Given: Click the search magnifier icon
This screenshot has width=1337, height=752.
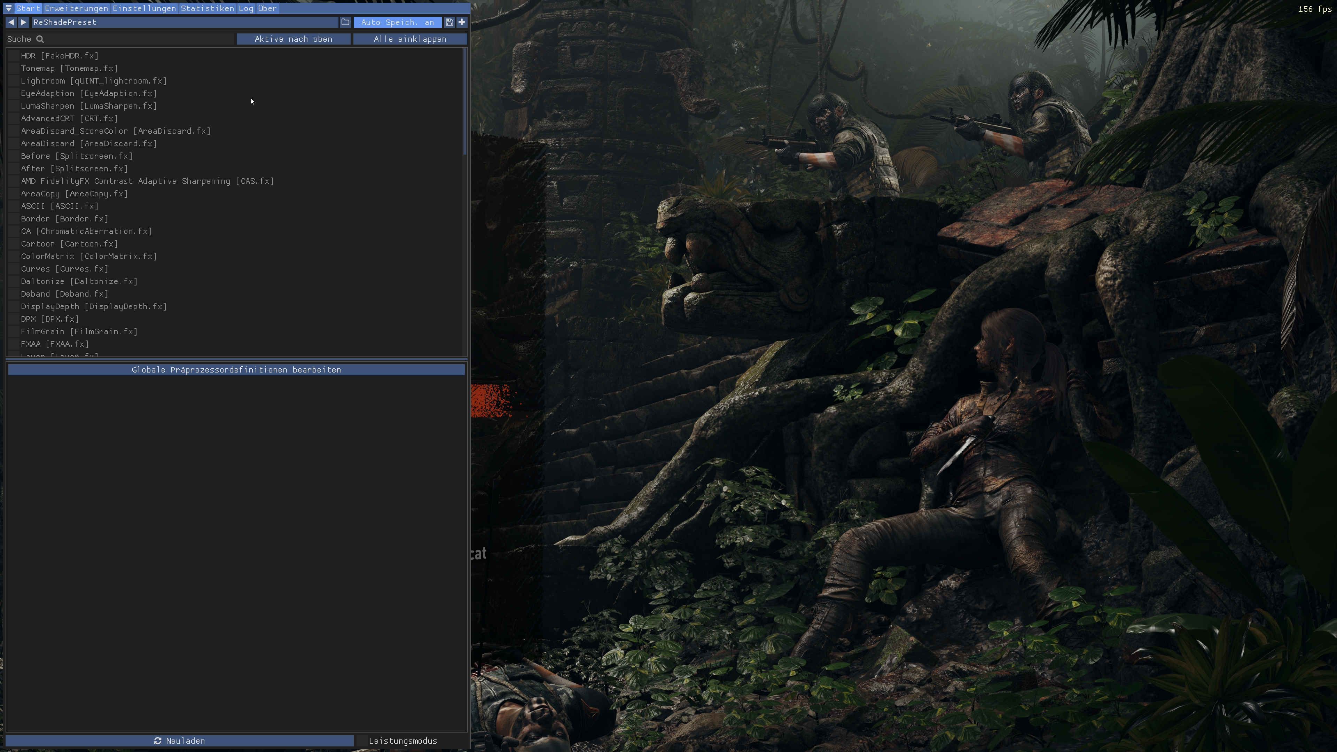Looking at the screenshot, I should (x=40, y=39).
